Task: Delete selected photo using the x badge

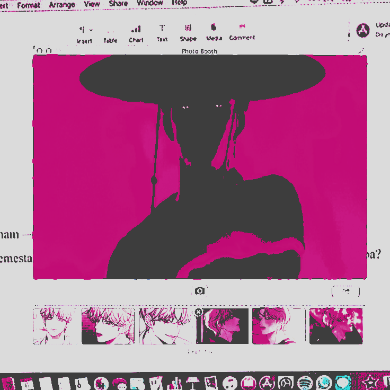Action: (199, 312)
